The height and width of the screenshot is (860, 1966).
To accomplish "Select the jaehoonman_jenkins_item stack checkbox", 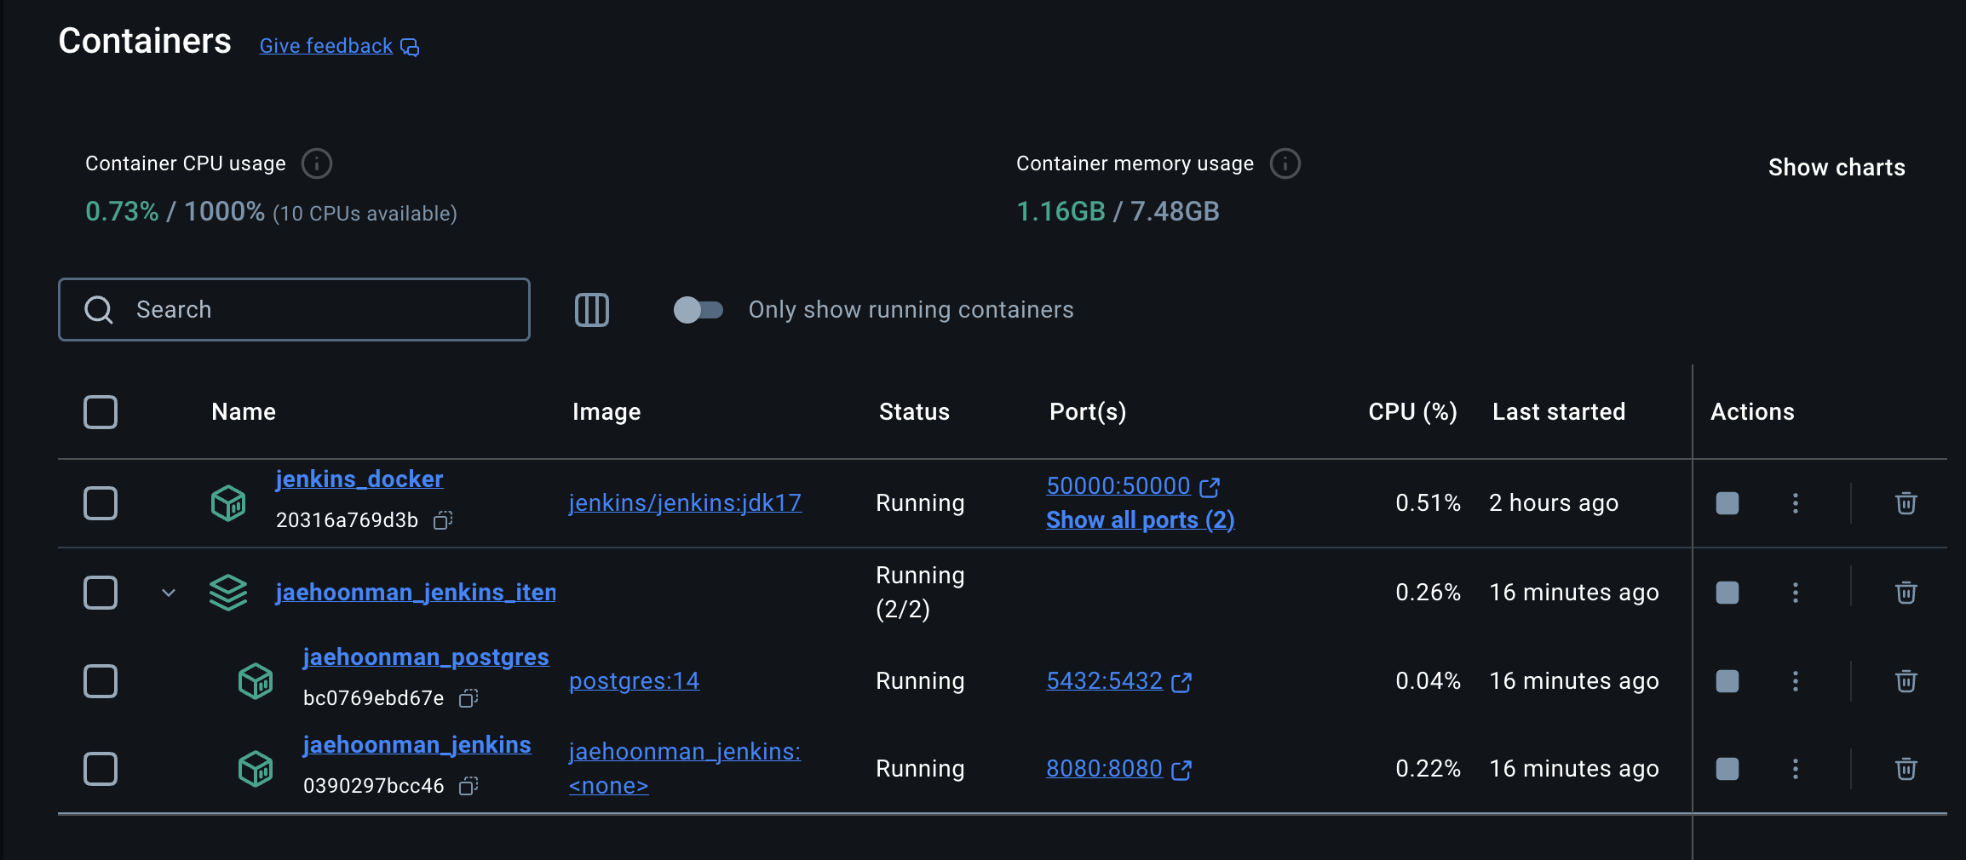I will click(x=101, y=593).
